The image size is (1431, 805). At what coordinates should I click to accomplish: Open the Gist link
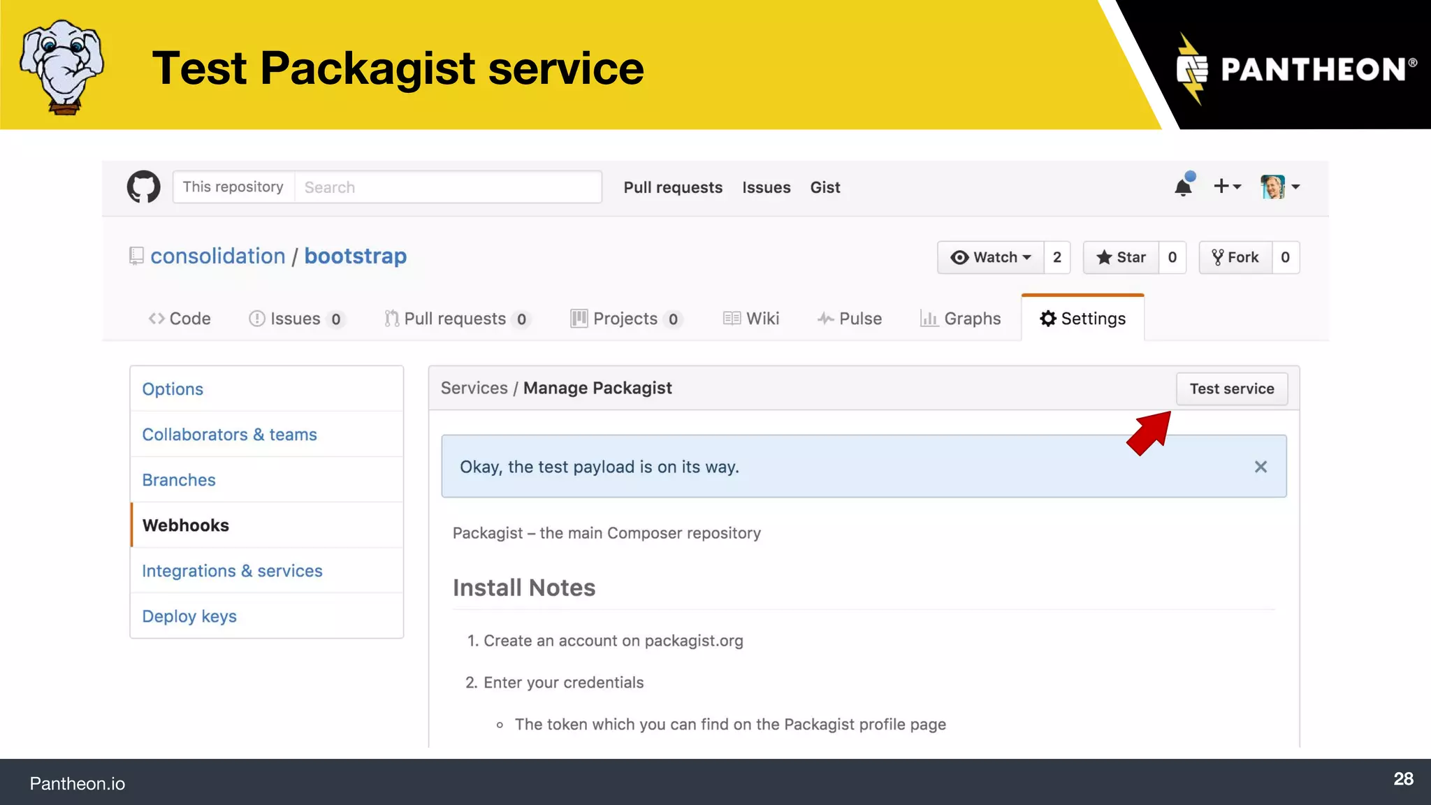point(825,187)
